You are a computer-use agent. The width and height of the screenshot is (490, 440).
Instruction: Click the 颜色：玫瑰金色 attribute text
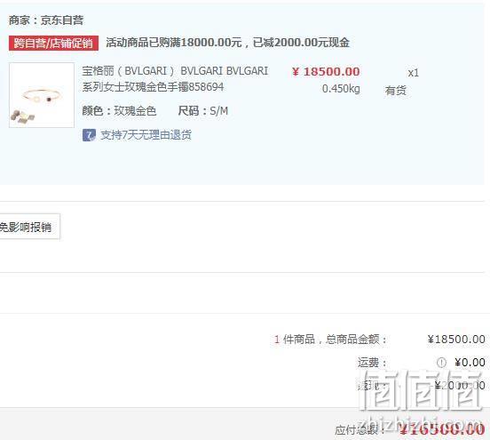click(119, 111)
